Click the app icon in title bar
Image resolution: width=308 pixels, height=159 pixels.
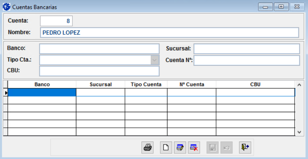[6, 7]
